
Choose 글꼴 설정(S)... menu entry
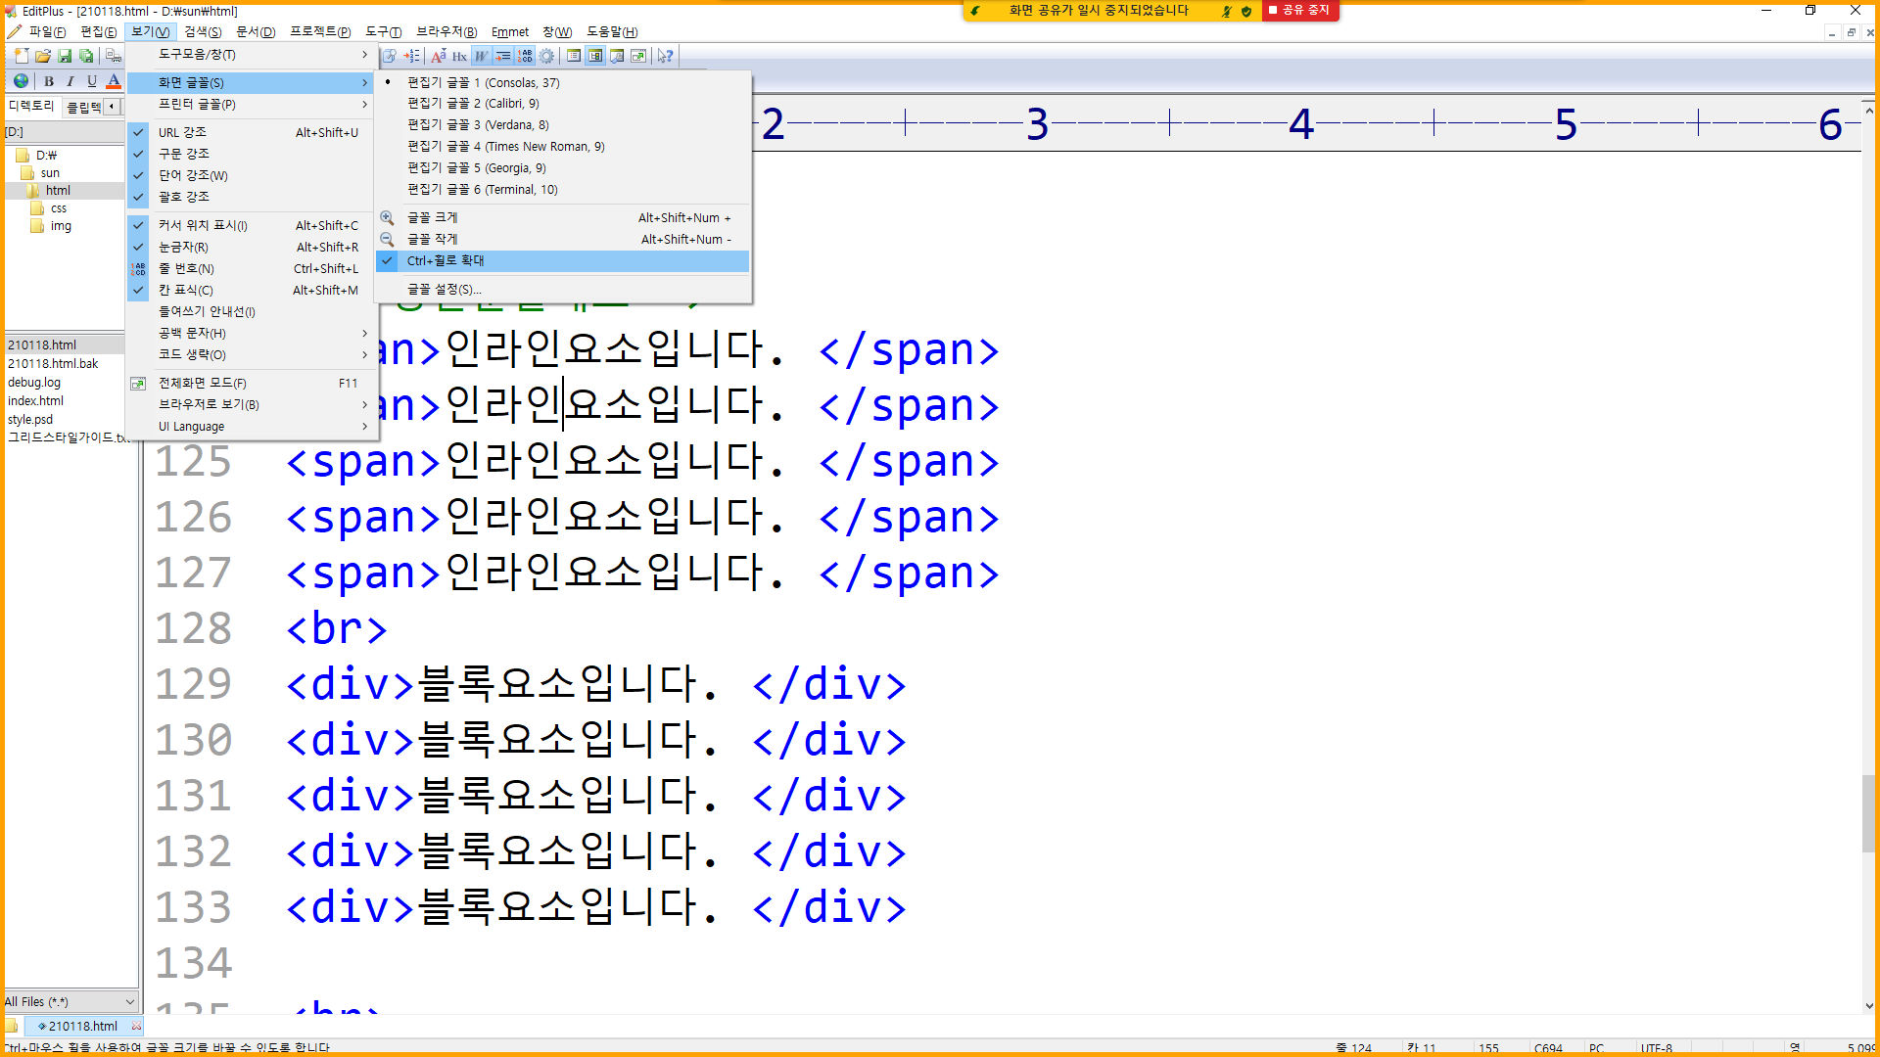tap(445, 289)
